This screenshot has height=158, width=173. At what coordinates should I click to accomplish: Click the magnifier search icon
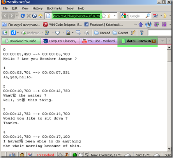(x=148, y=16)
